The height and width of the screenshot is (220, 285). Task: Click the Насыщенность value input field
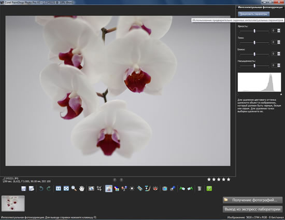(x=274, y=65)
